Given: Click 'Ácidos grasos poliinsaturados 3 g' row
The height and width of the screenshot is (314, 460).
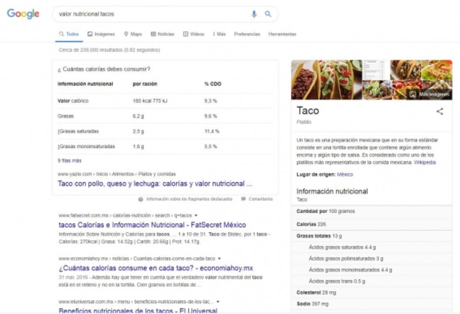Looking at the screenshot, I should 372,259.
